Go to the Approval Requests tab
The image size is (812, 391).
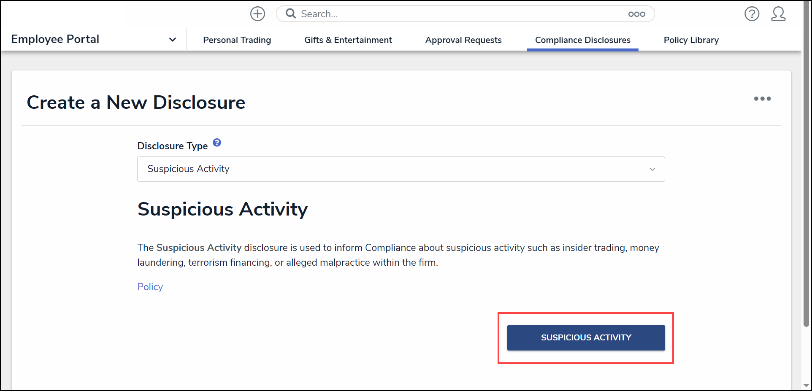click(x=463, y=40)
